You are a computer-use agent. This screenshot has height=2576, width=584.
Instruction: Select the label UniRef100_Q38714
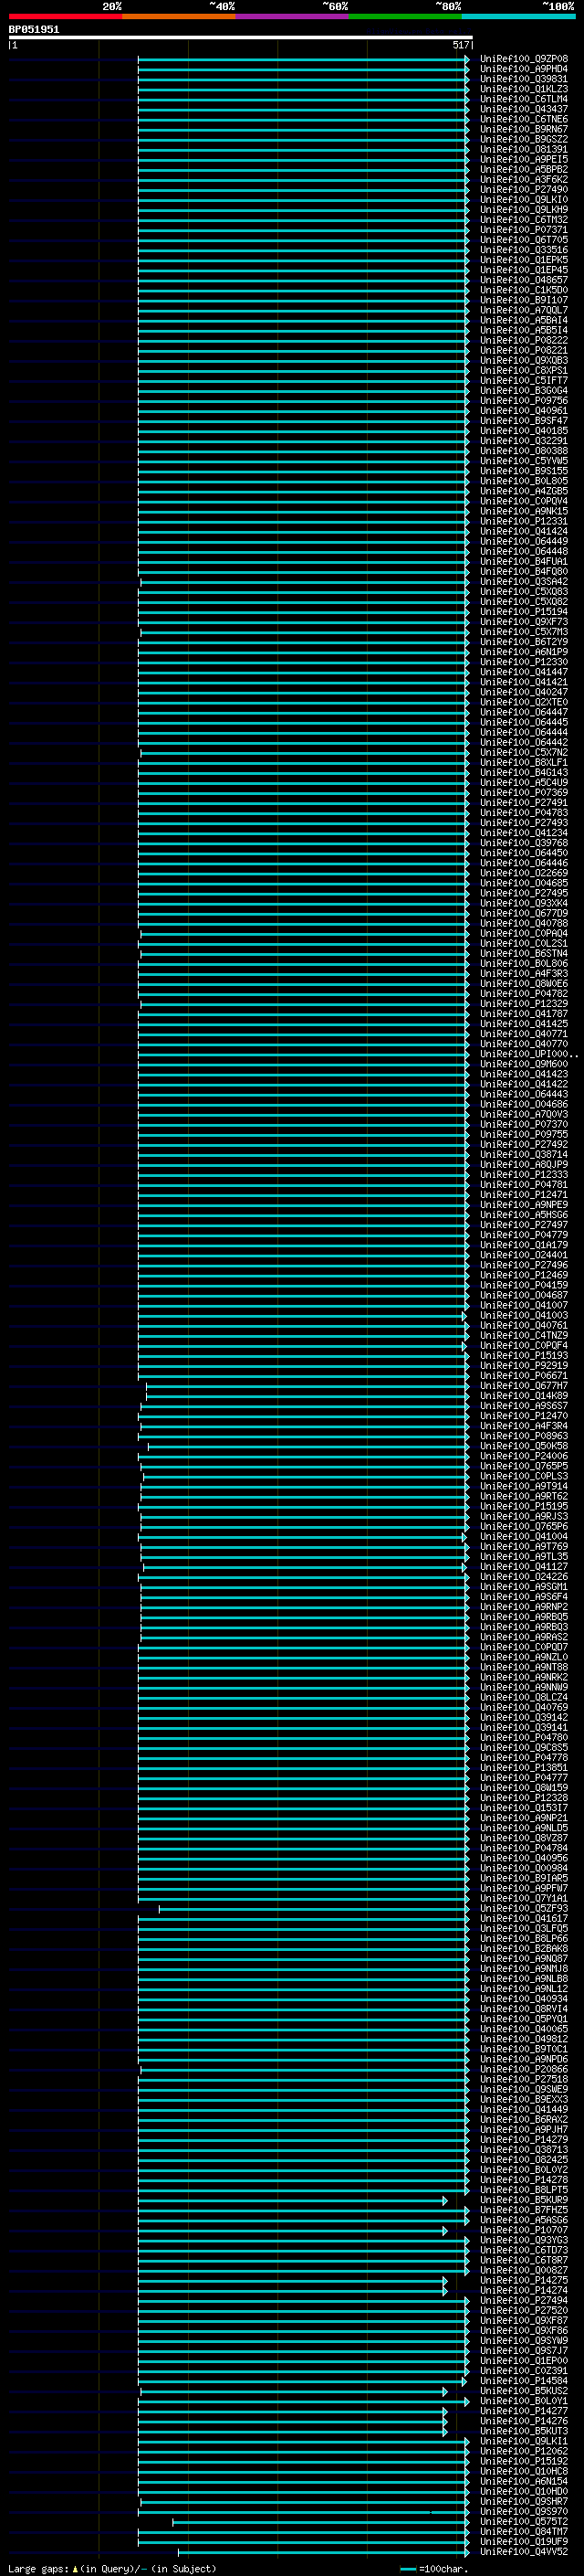click(x=524, y=1155)
